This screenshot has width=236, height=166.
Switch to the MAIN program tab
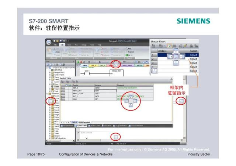(85, 65)
